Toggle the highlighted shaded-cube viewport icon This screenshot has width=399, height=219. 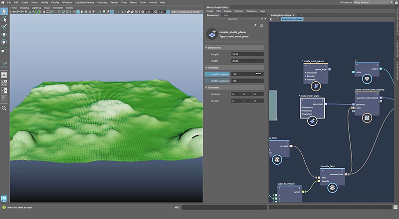pos(78,11)
